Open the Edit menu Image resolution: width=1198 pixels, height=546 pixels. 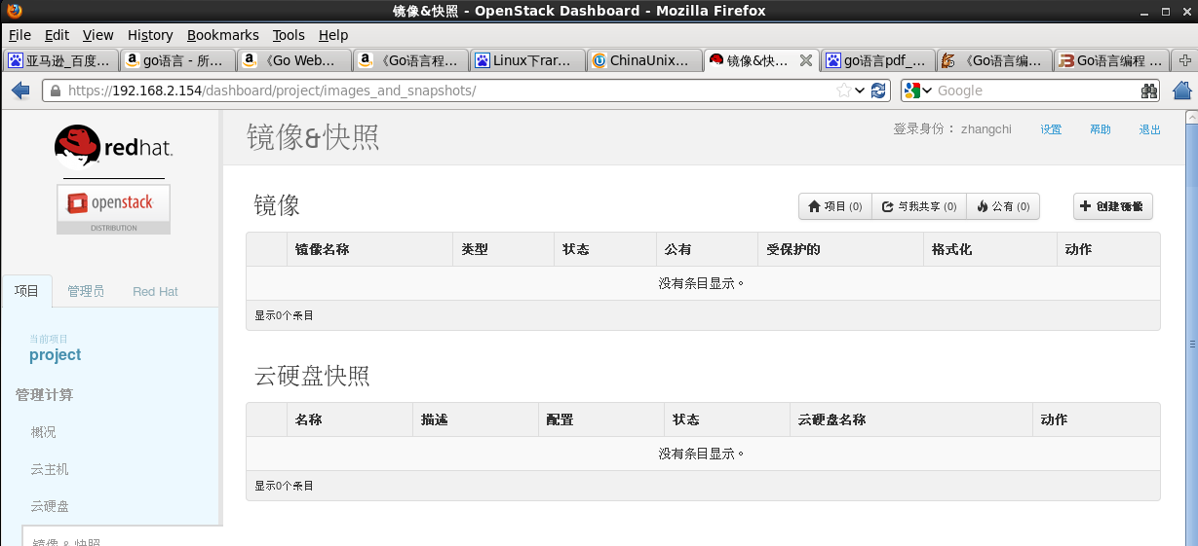57,35
